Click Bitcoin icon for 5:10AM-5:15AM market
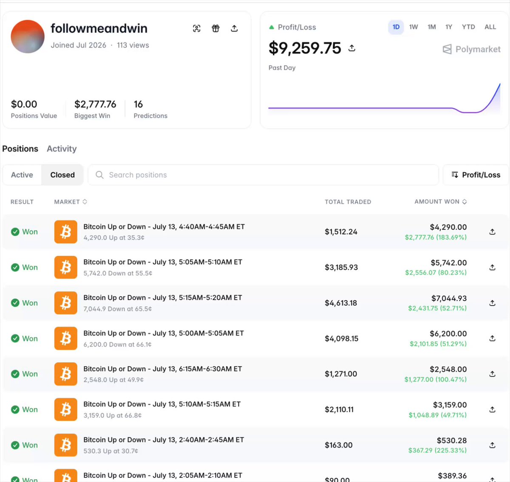 (66, 410)
